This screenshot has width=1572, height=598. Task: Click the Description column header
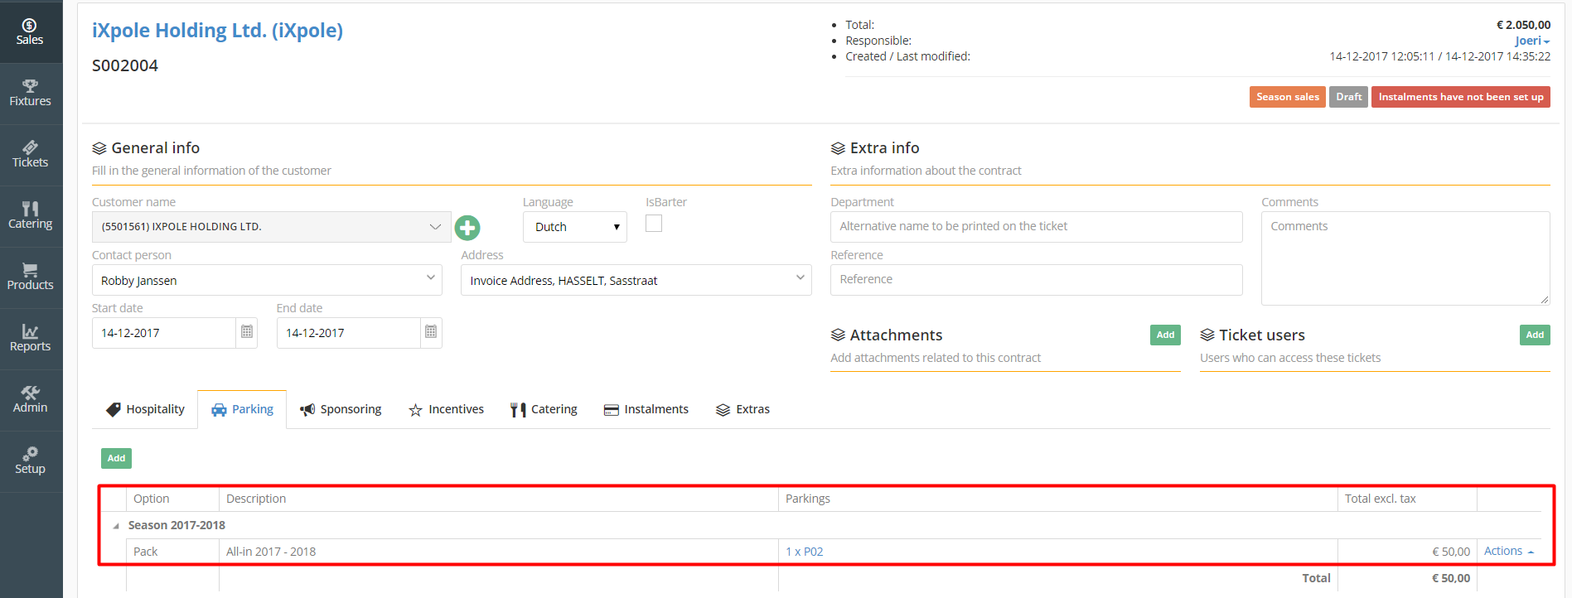pos(499,499)
